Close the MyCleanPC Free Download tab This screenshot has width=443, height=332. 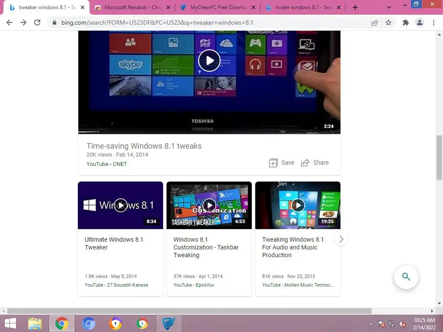[254, 8]
